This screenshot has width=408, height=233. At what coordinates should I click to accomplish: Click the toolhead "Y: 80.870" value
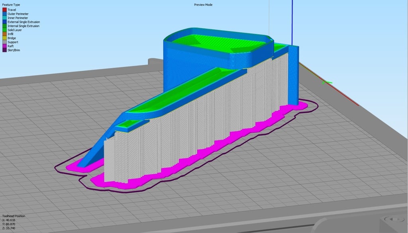[x=9, y=224]
